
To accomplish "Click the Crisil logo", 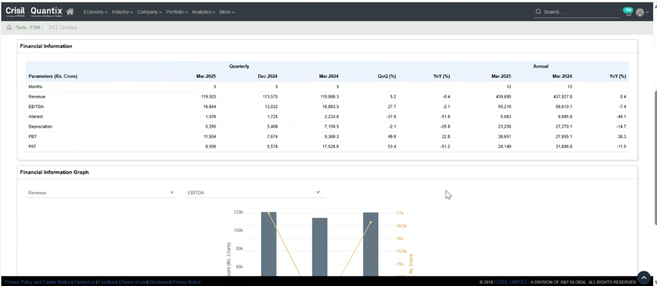I will coord(15,11).
